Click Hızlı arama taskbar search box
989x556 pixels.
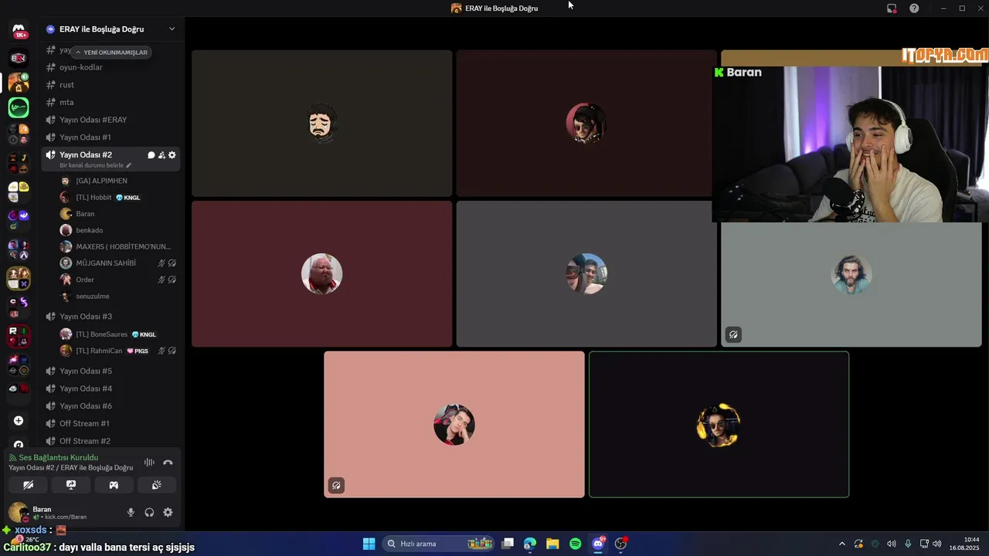coord(439,544)
